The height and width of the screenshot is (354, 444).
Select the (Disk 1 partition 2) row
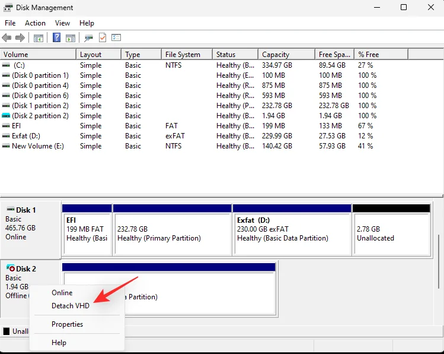pyautogui.click(x=204, y=106)
